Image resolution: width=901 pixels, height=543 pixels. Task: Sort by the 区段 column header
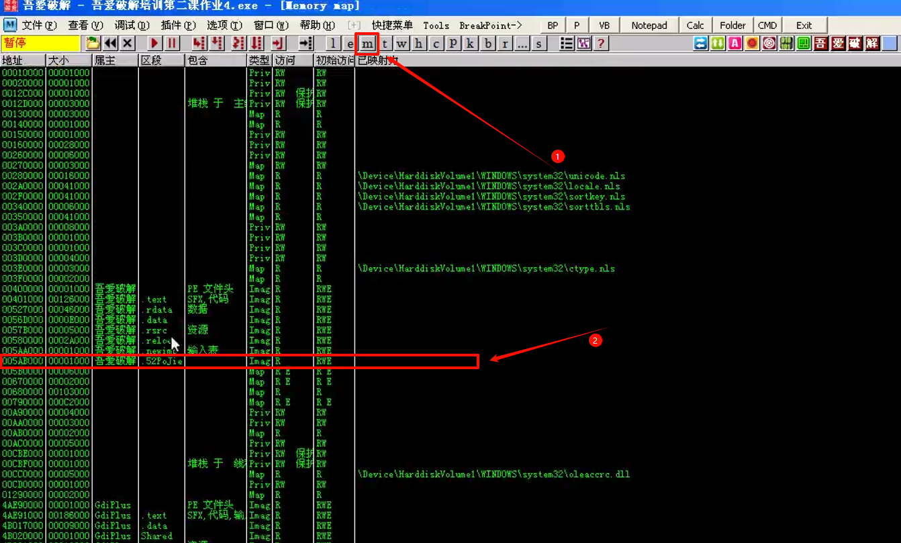162,60
